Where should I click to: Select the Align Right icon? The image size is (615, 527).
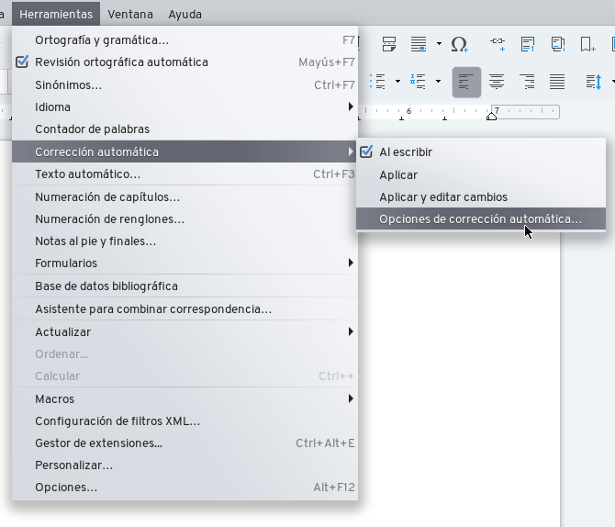click(527, 82)
